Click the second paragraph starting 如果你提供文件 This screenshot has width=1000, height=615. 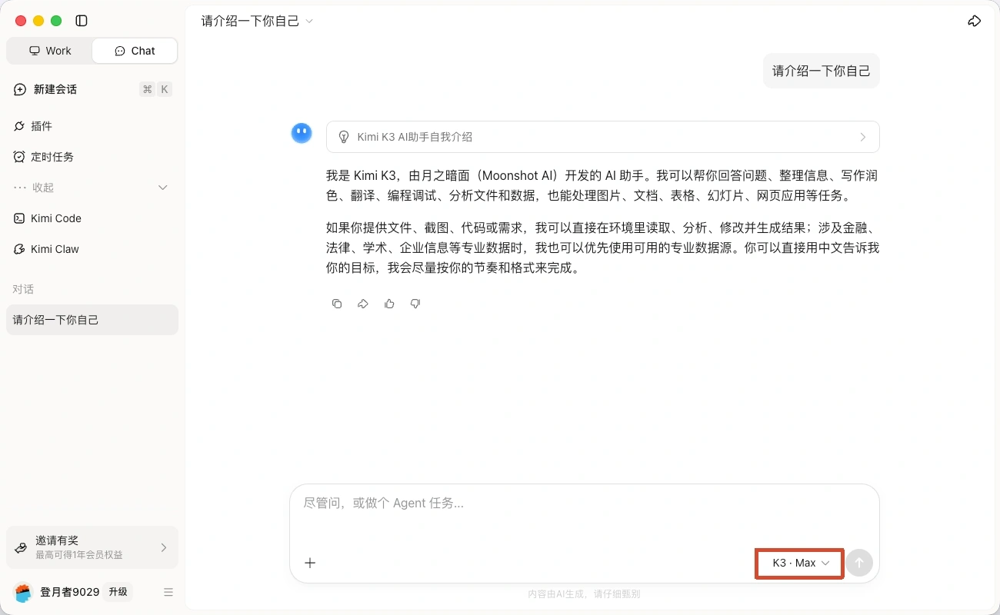tap(603, 248)
